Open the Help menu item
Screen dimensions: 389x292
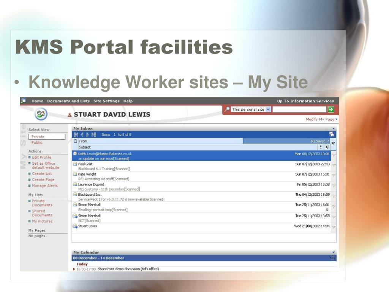point(128,101)
